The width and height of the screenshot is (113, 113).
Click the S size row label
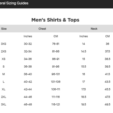tap(4, 66)
